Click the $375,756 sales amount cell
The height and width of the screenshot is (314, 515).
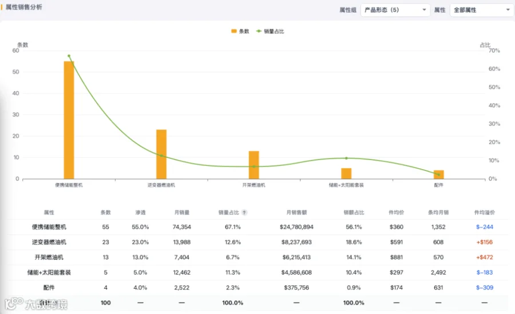tap(296, 287)
